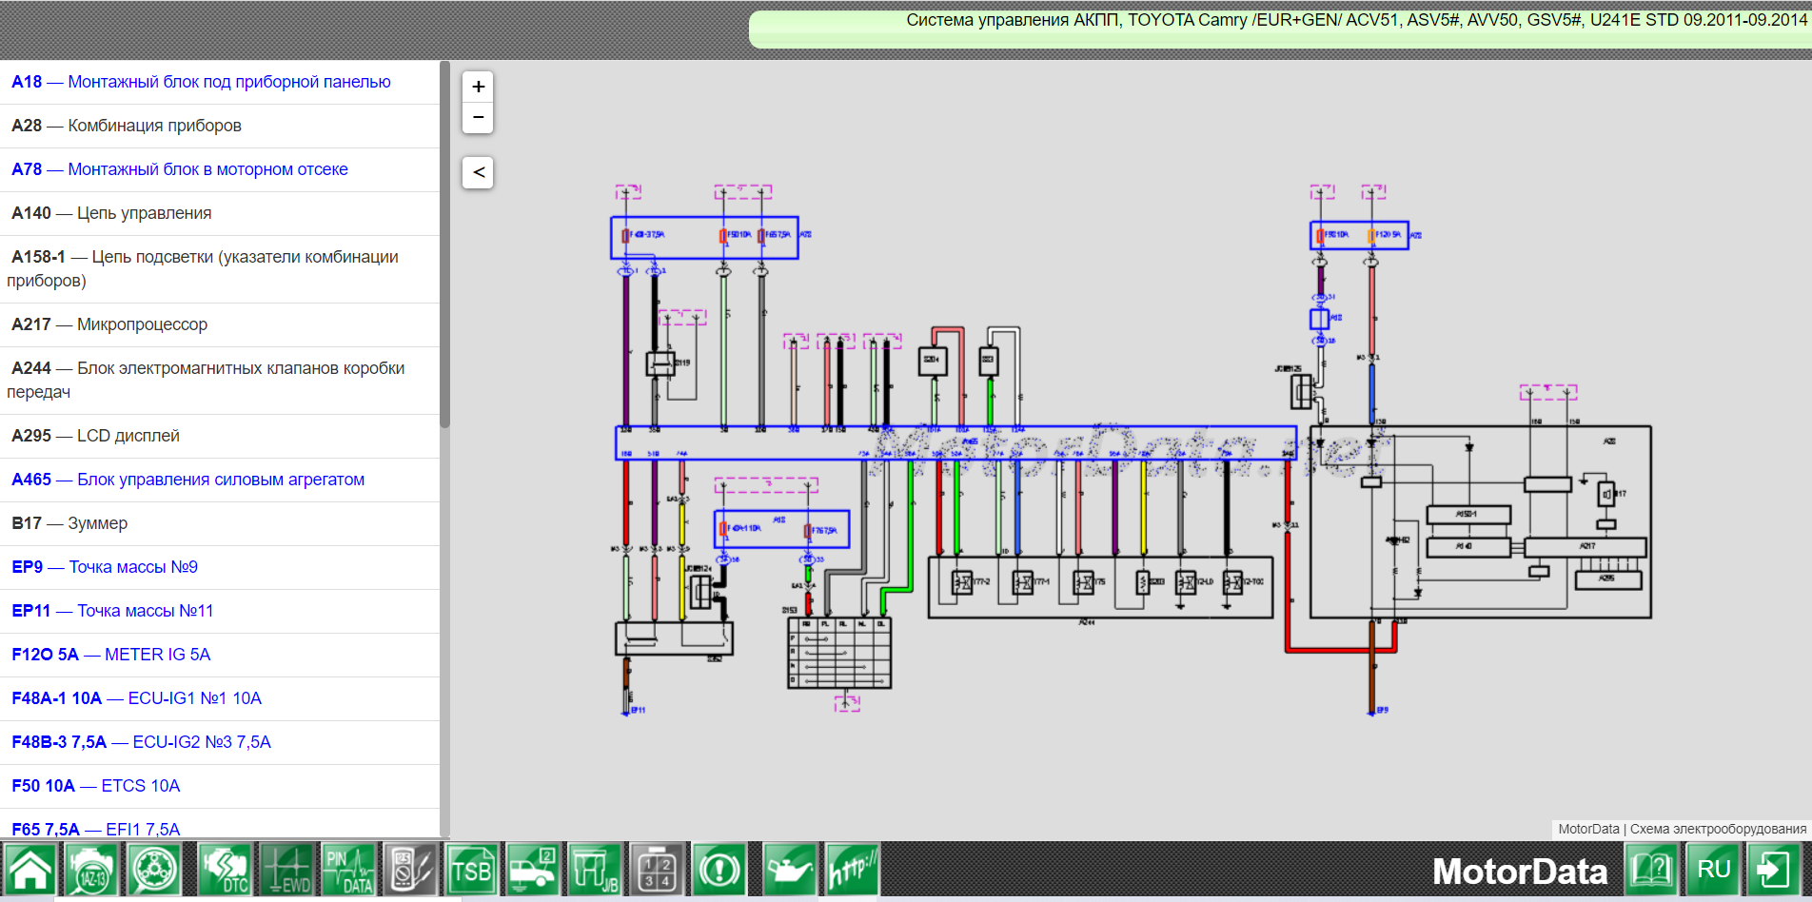Open the J/B fuse box icon
The height and width of the screenshot is (902, 1812).
595,870
